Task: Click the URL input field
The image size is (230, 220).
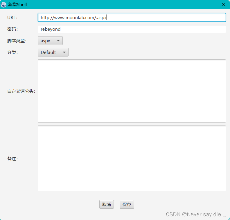Action: tap(132, 17)
